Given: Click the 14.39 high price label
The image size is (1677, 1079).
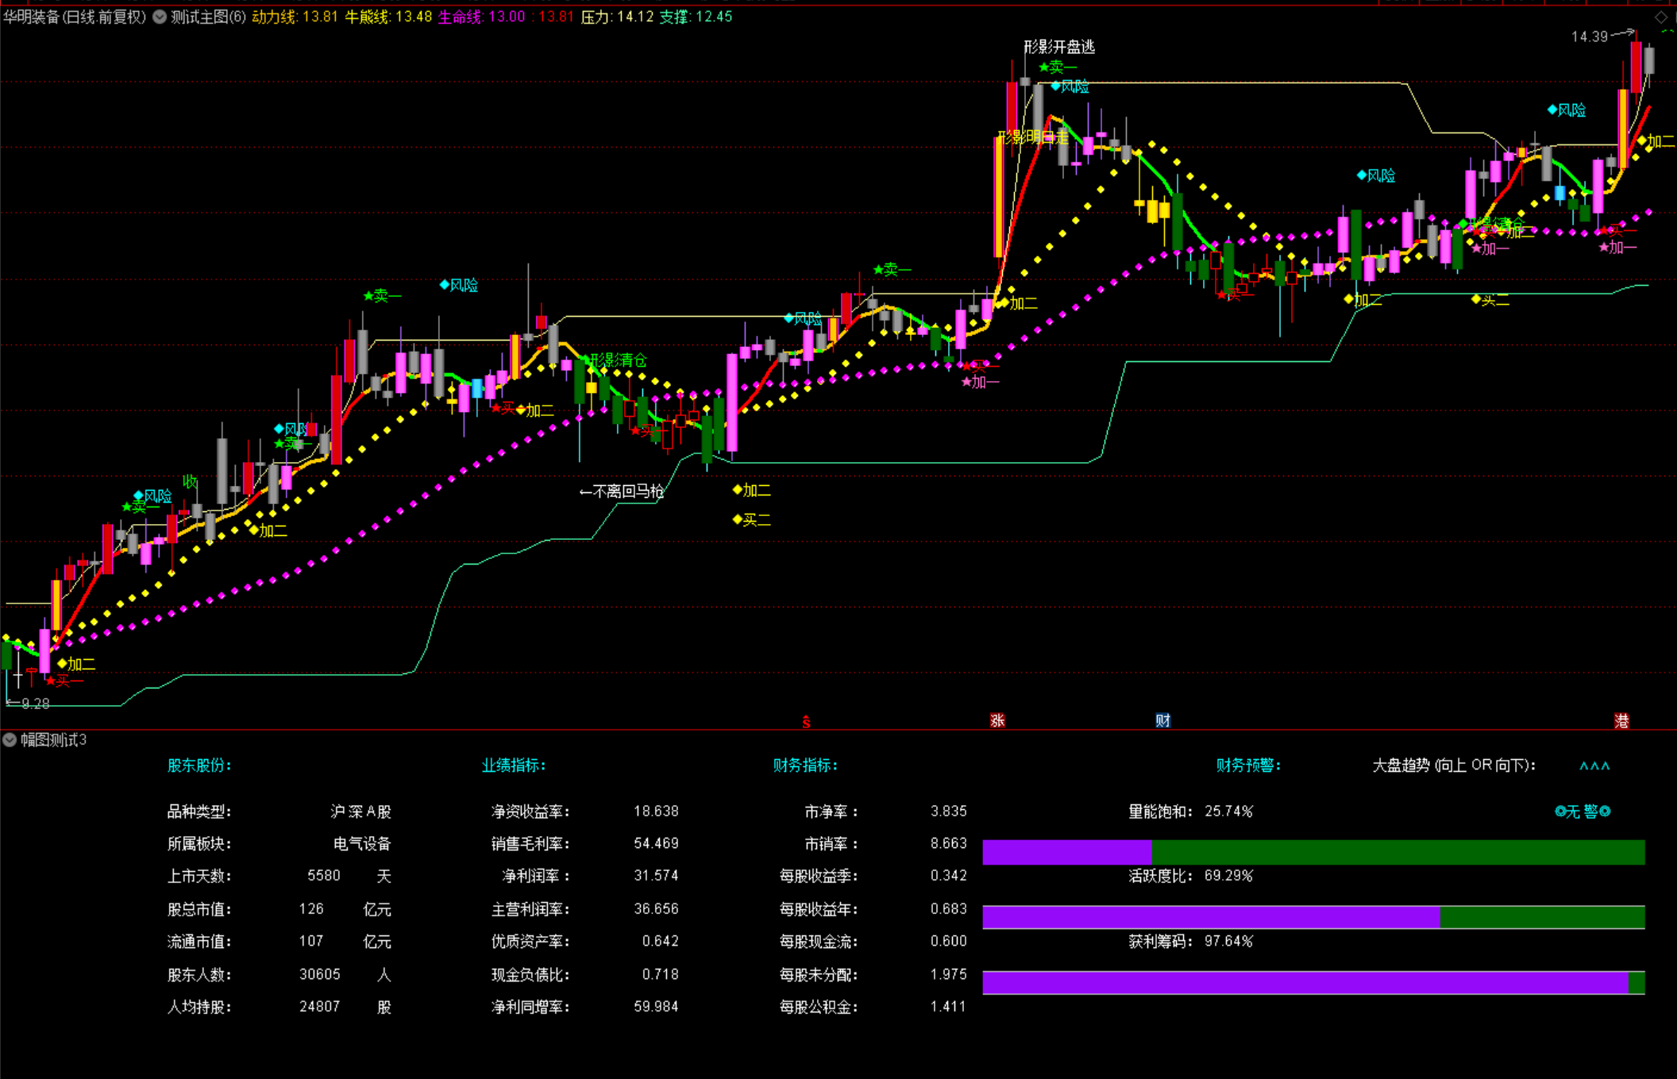Looking at the screenshot, I should pos(1589,37).
